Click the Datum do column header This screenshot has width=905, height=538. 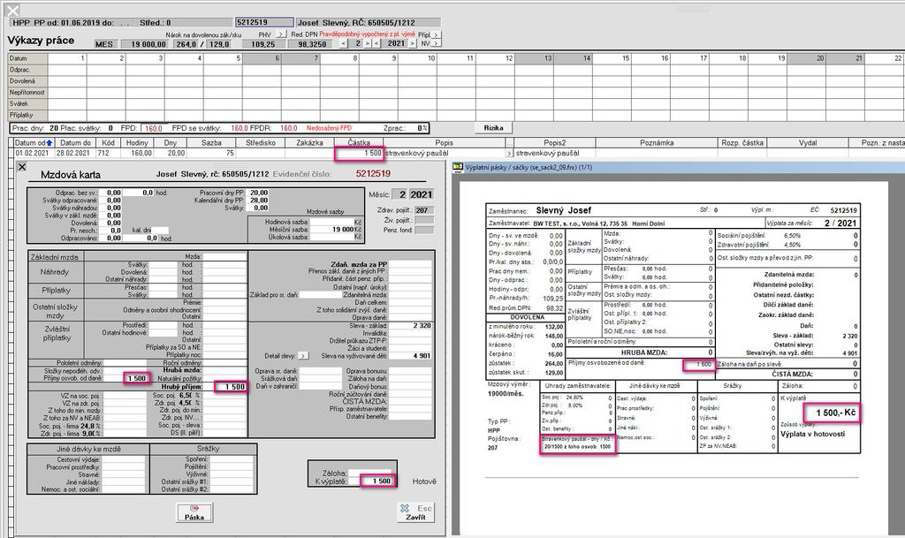76,143
